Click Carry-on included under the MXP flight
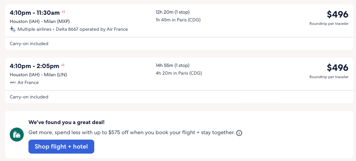Image resolution: width=356 pixels, height=161 pixels. coord(29,44)
